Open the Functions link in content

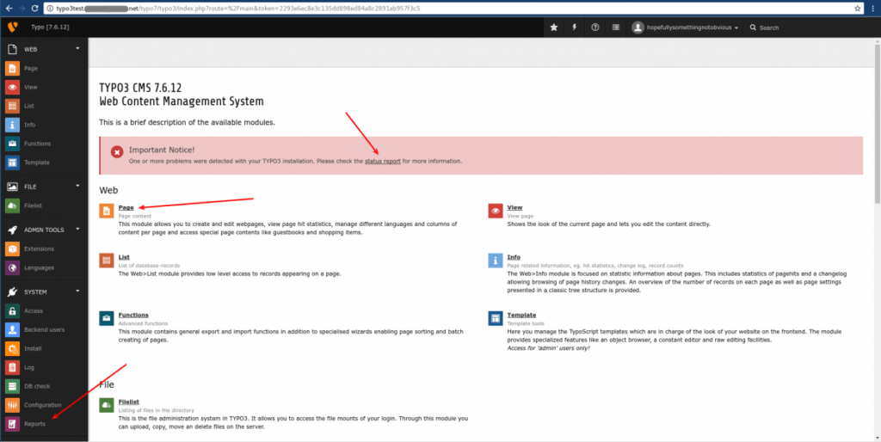(133, 315)
